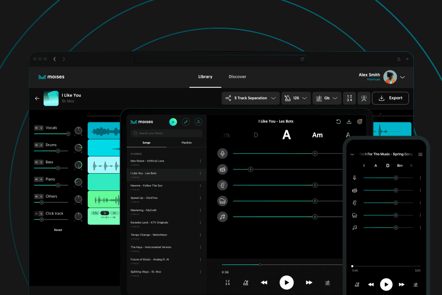Expand the 120 tempo dropdown
Viewport: 442px width, 295px height.
point(296,98)
